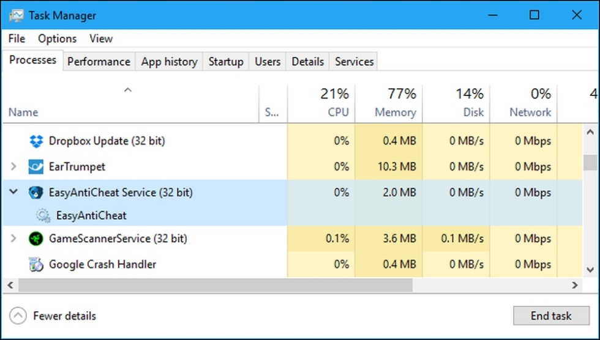
Task: Switch to the Startup tab
Action: tap(225, 62)
